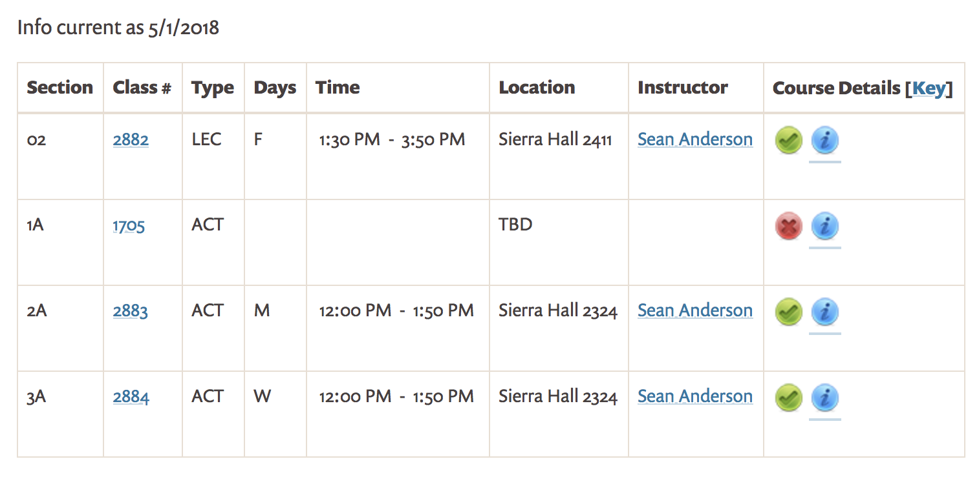
Task: Click the TBD location cell for 1A
Action: point(515,225)
